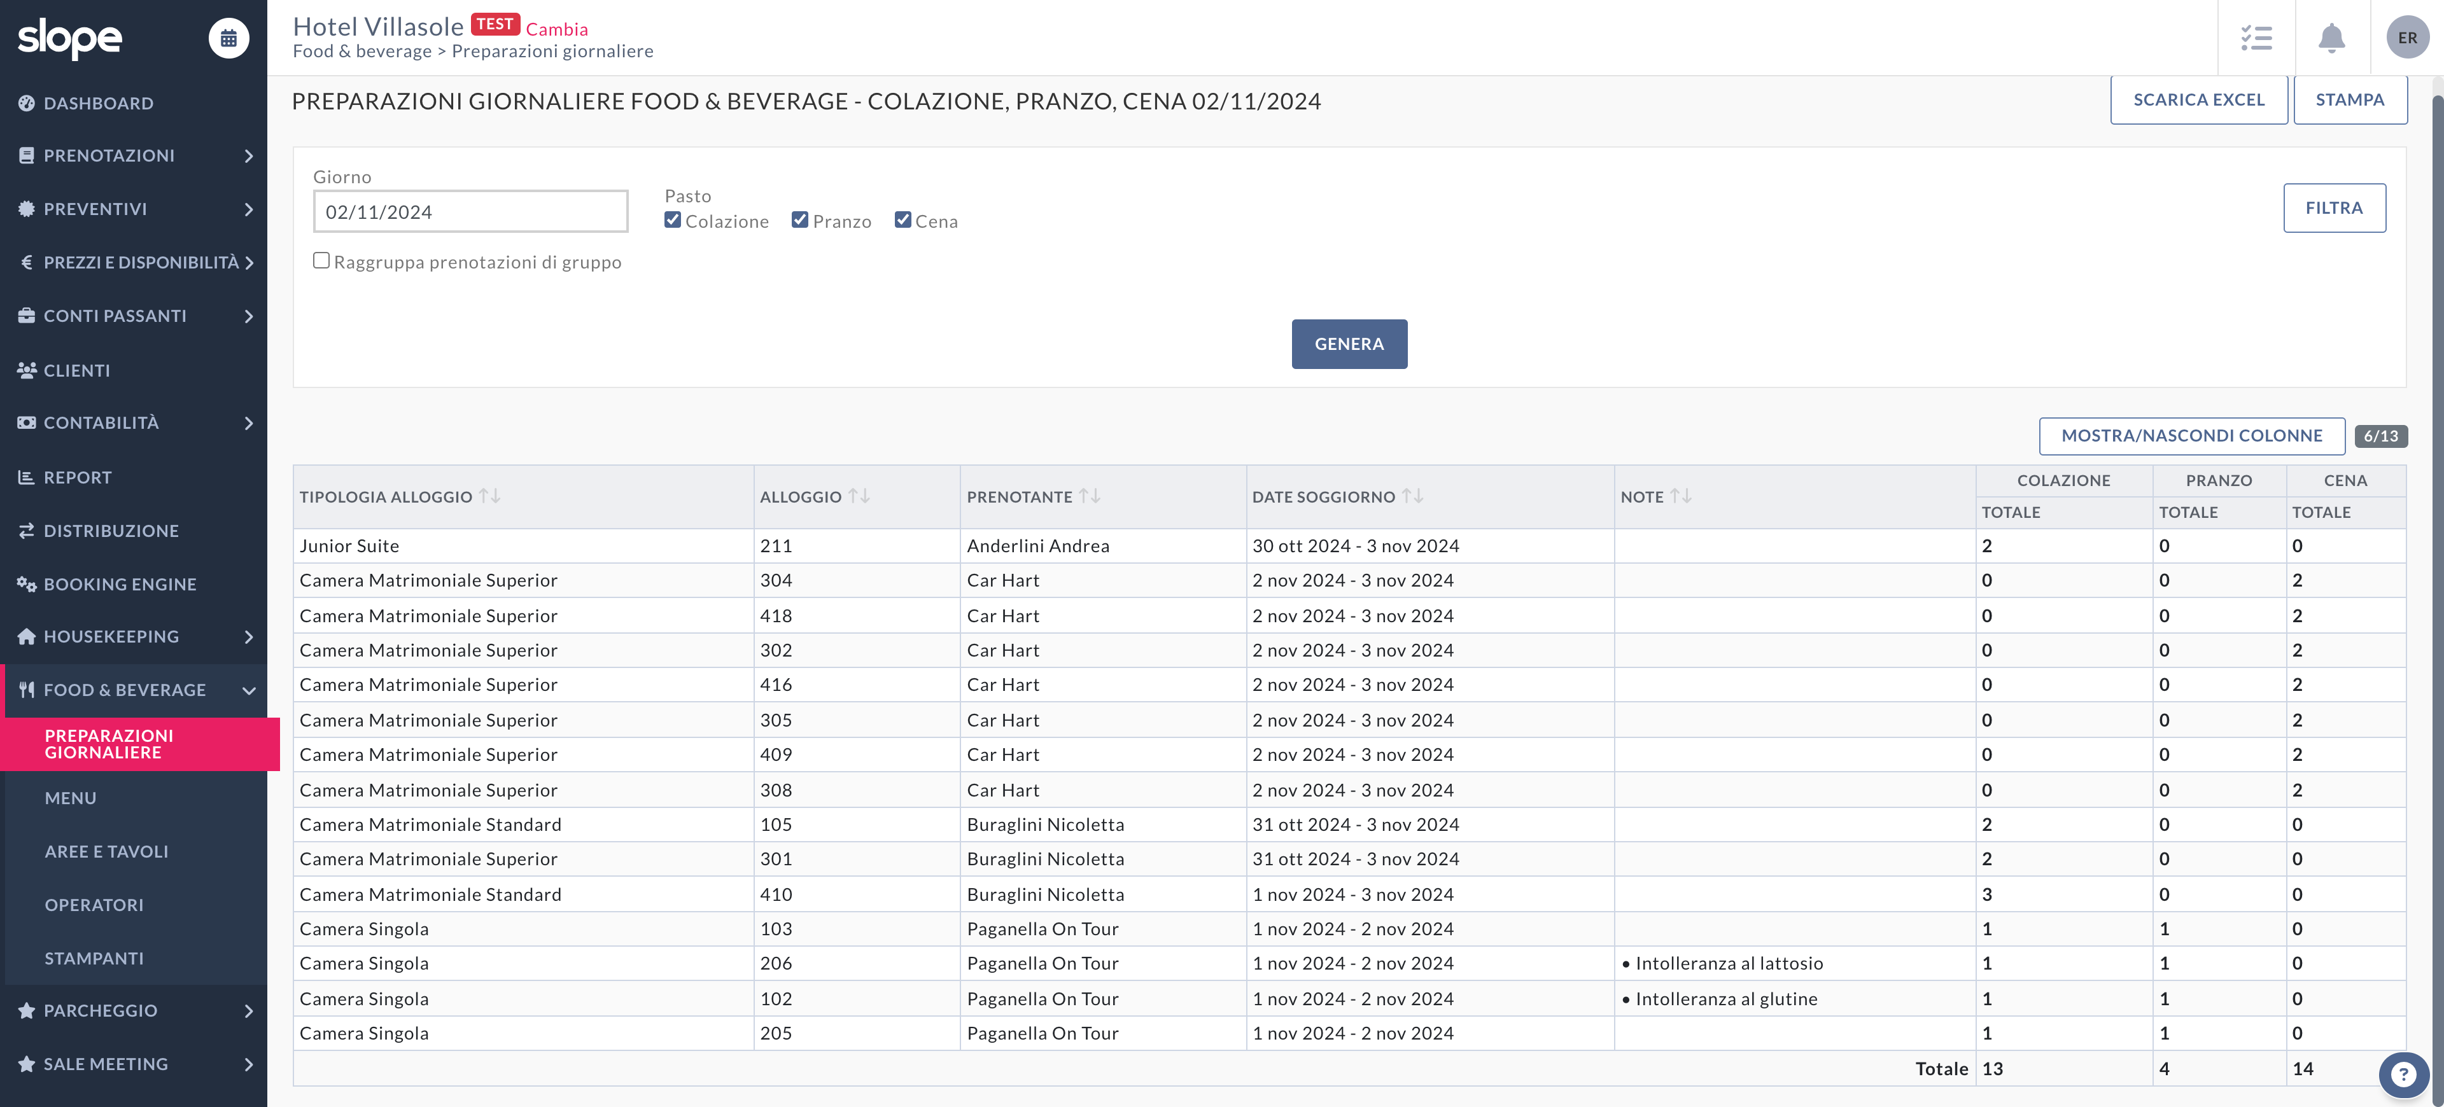Click the Contabilità banknote icon

[27, 423]
